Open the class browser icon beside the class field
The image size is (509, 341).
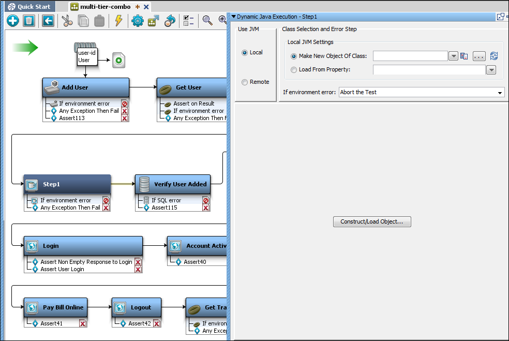coord(464,56)
